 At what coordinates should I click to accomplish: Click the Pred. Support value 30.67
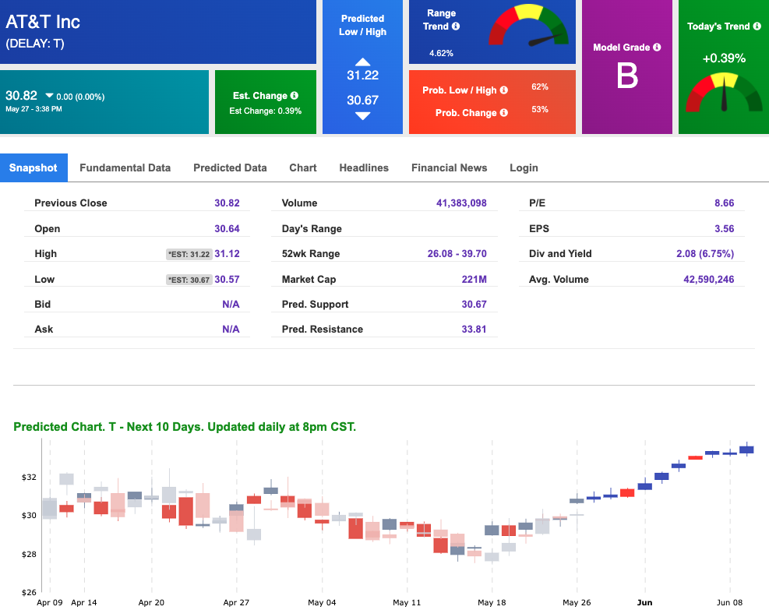474,304
